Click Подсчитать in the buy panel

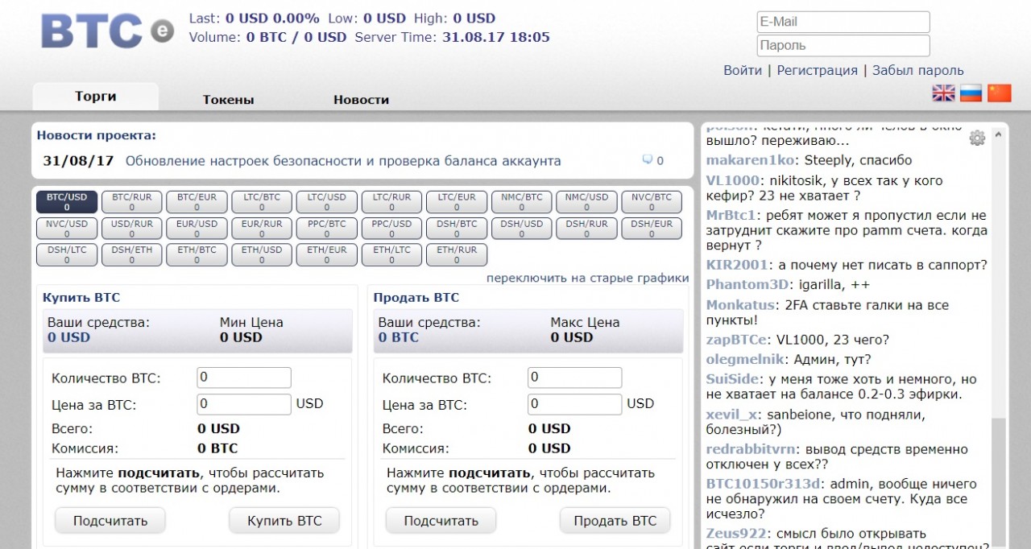click(110, 521)
